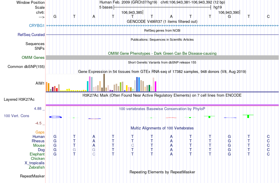Viewport: 279px width, 183px height.
Task: Select the Layered H3K27Ac track label
Action: [x=19, y=99]
